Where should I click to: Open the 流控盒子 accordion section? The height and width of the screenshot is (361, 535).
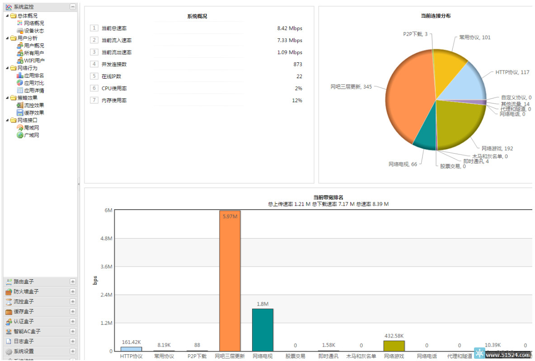pyautogui.click(x=23, y=301)
